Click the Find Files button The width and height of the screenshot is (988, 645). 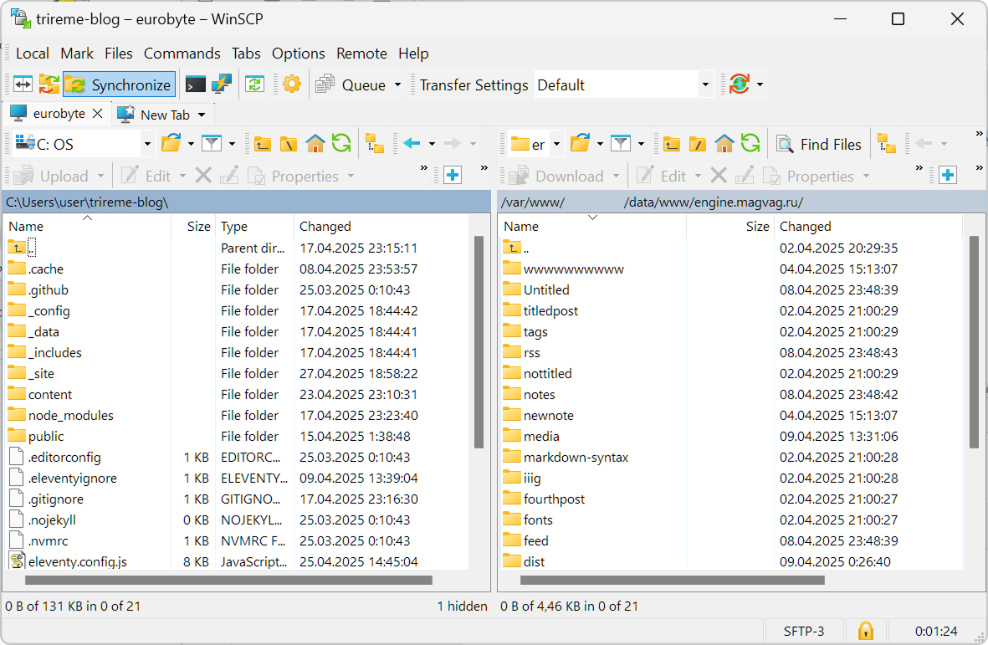click(819, 144)
